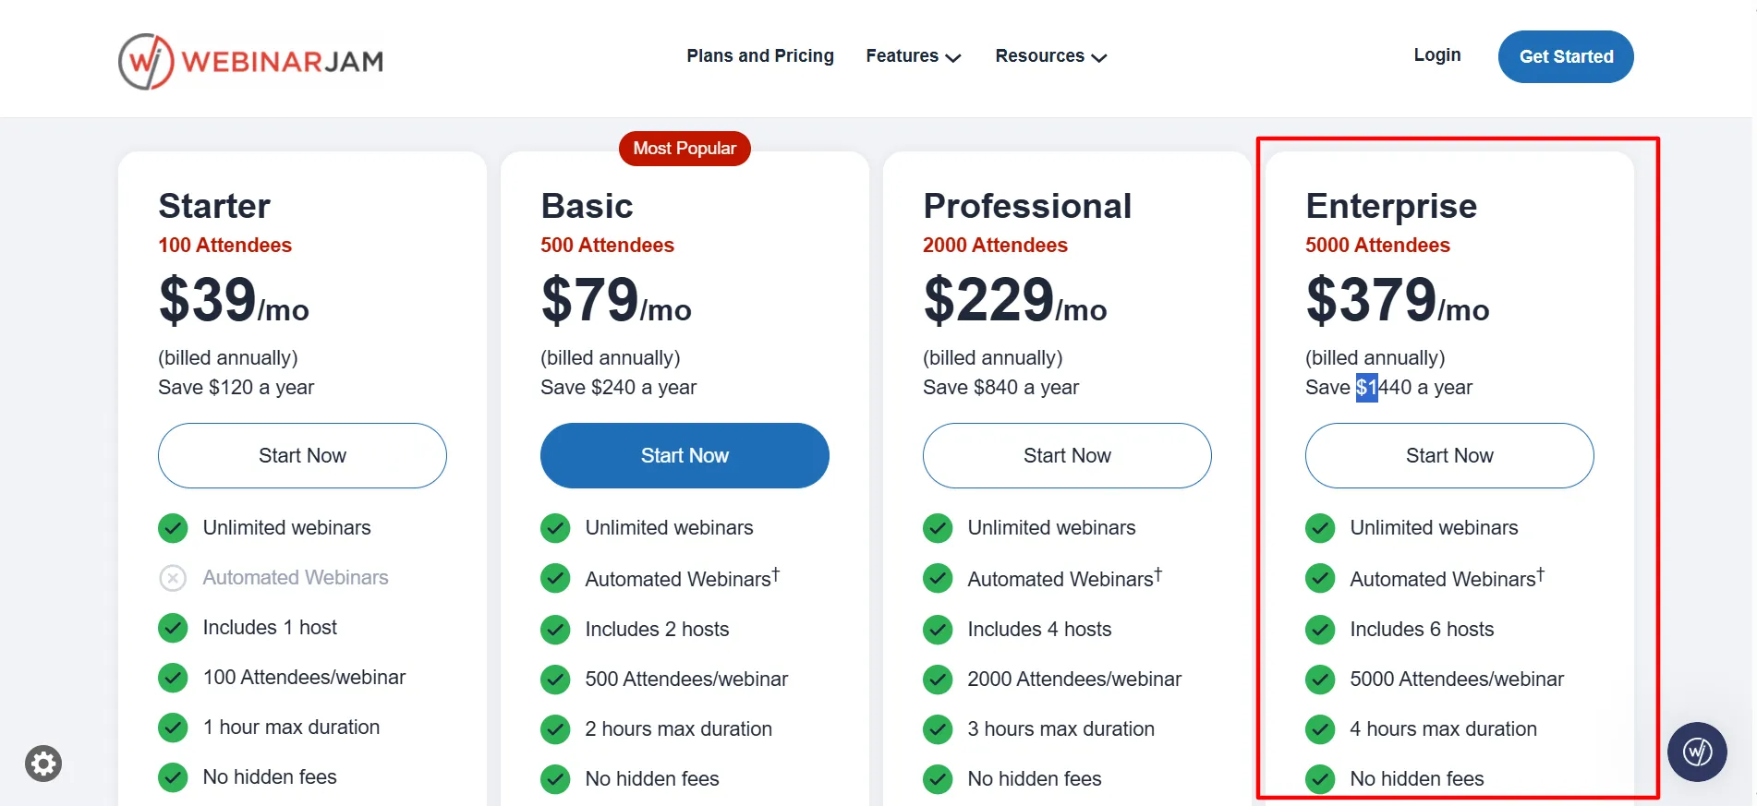This screenshot has width=1757, height=806.
Task: Click the Most Popular badge
Action: [x=685, y=149]
